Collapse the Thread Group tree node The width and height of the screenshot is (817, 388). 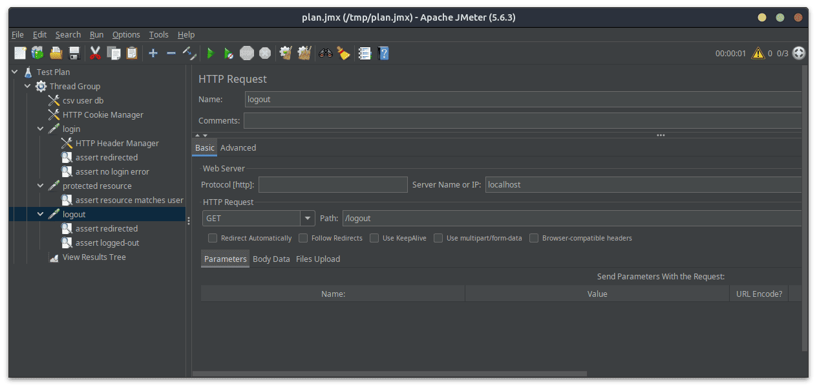tap(28, 87)
